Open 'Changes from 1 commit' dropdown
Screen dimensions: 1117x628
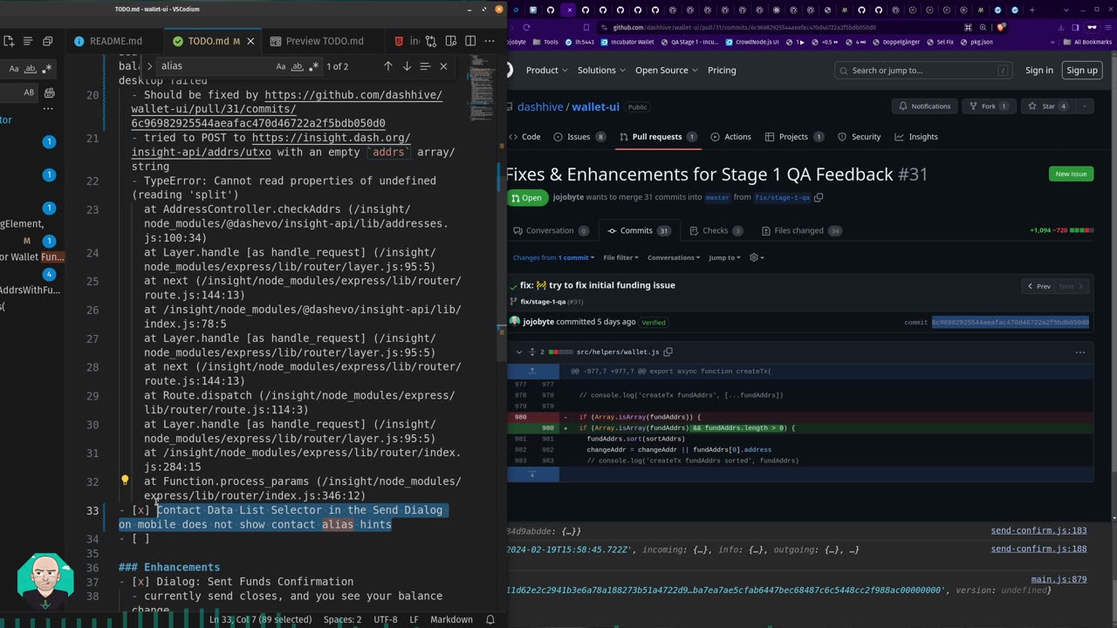click(553, 258)
